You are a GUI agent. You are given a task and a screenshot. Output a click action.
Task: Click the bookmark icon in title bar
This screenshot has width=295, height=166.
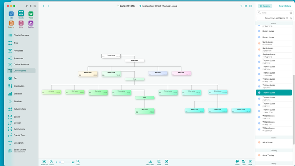31,6
